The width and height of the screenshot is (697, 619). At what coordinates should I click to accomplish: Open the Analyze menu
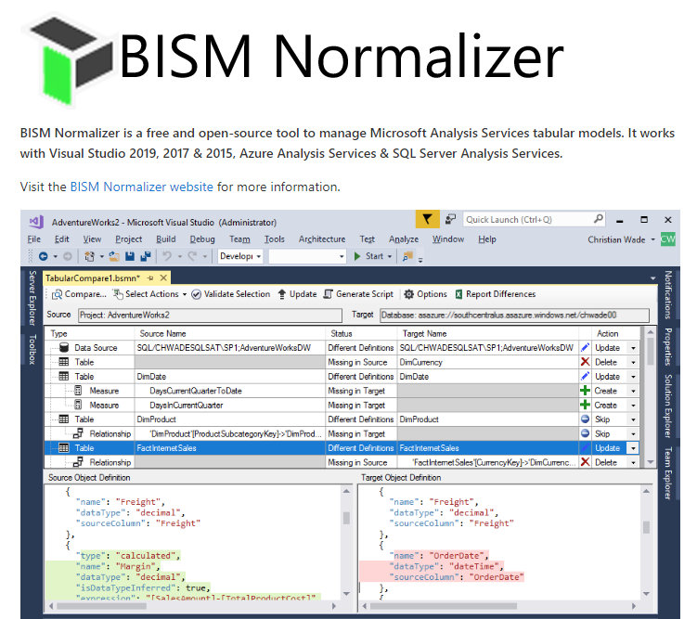pos(404,239)
